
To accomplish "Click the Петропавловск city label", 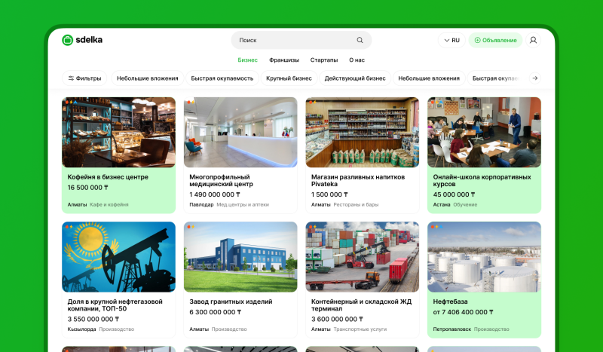I will click(451, 329).
